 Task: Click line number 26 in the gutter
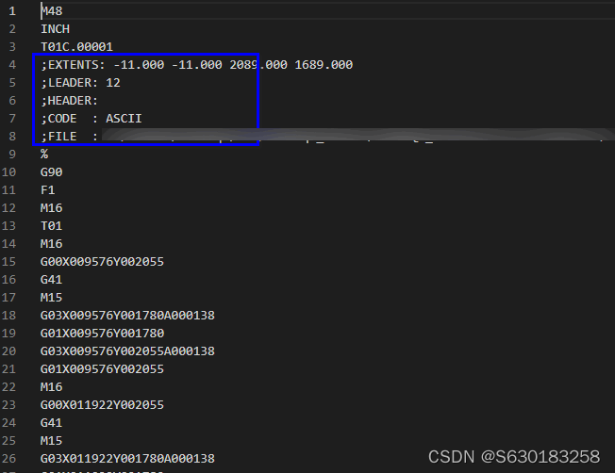[8, 459]
